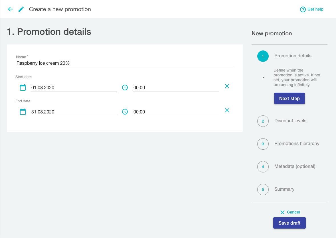336x238 pixels.
Task: Click End date time field 00:00
Action: pos(176,112)
